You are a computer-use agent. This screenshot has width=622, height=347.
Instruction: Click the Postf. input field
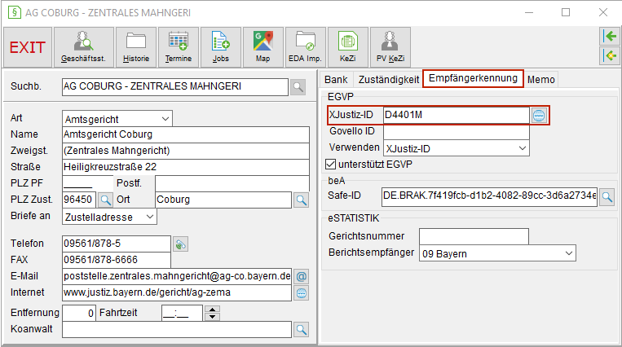click(x=232, y=183)
